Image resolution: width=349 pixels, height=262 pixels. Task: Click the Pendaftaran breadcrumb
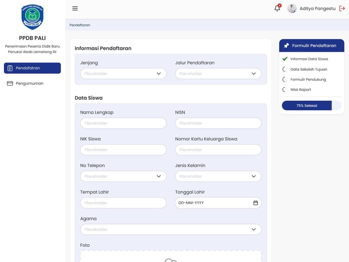(80, 25)
